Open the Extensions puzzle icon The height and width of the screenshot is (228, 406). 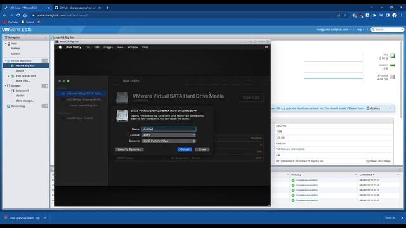tap(374, 15)
